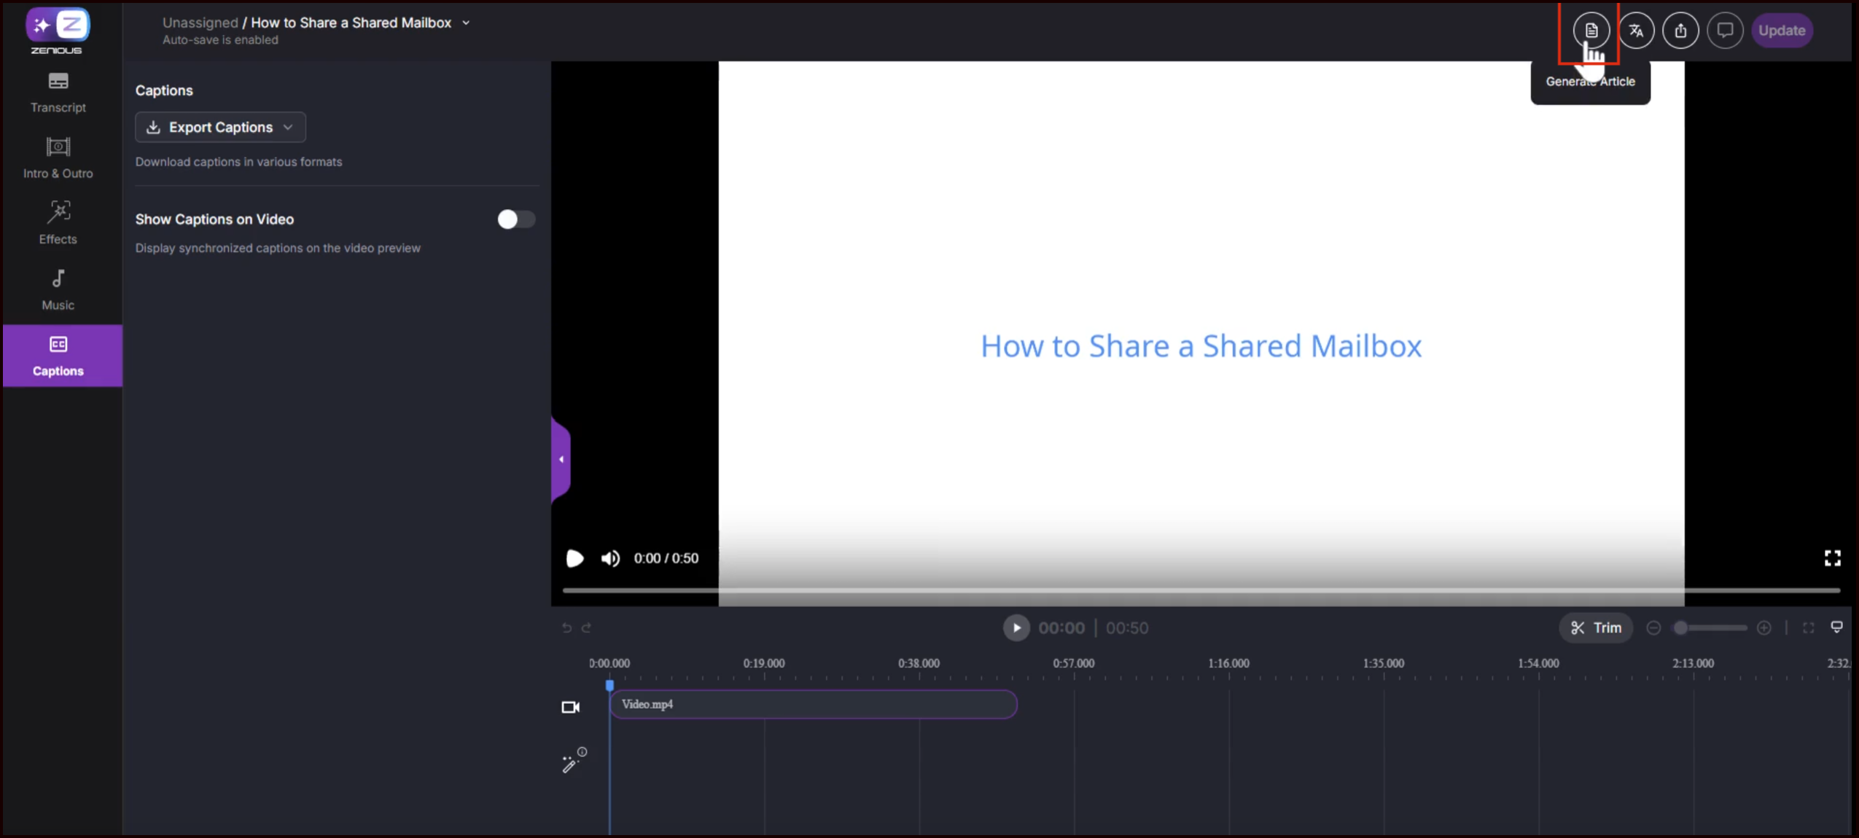Click the Trim button
Viewport: 1859px width, 838px height.
click(x=1596, y=628)
